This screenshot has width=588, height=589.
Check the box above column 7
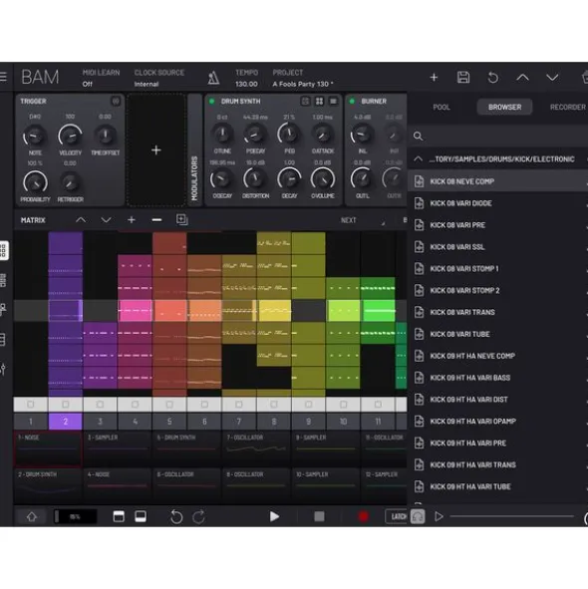pos(239,405)
